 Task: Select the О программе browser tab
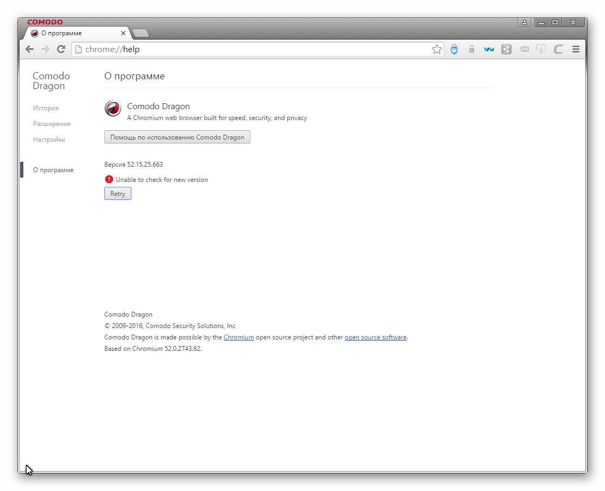(x=78, y=33)
